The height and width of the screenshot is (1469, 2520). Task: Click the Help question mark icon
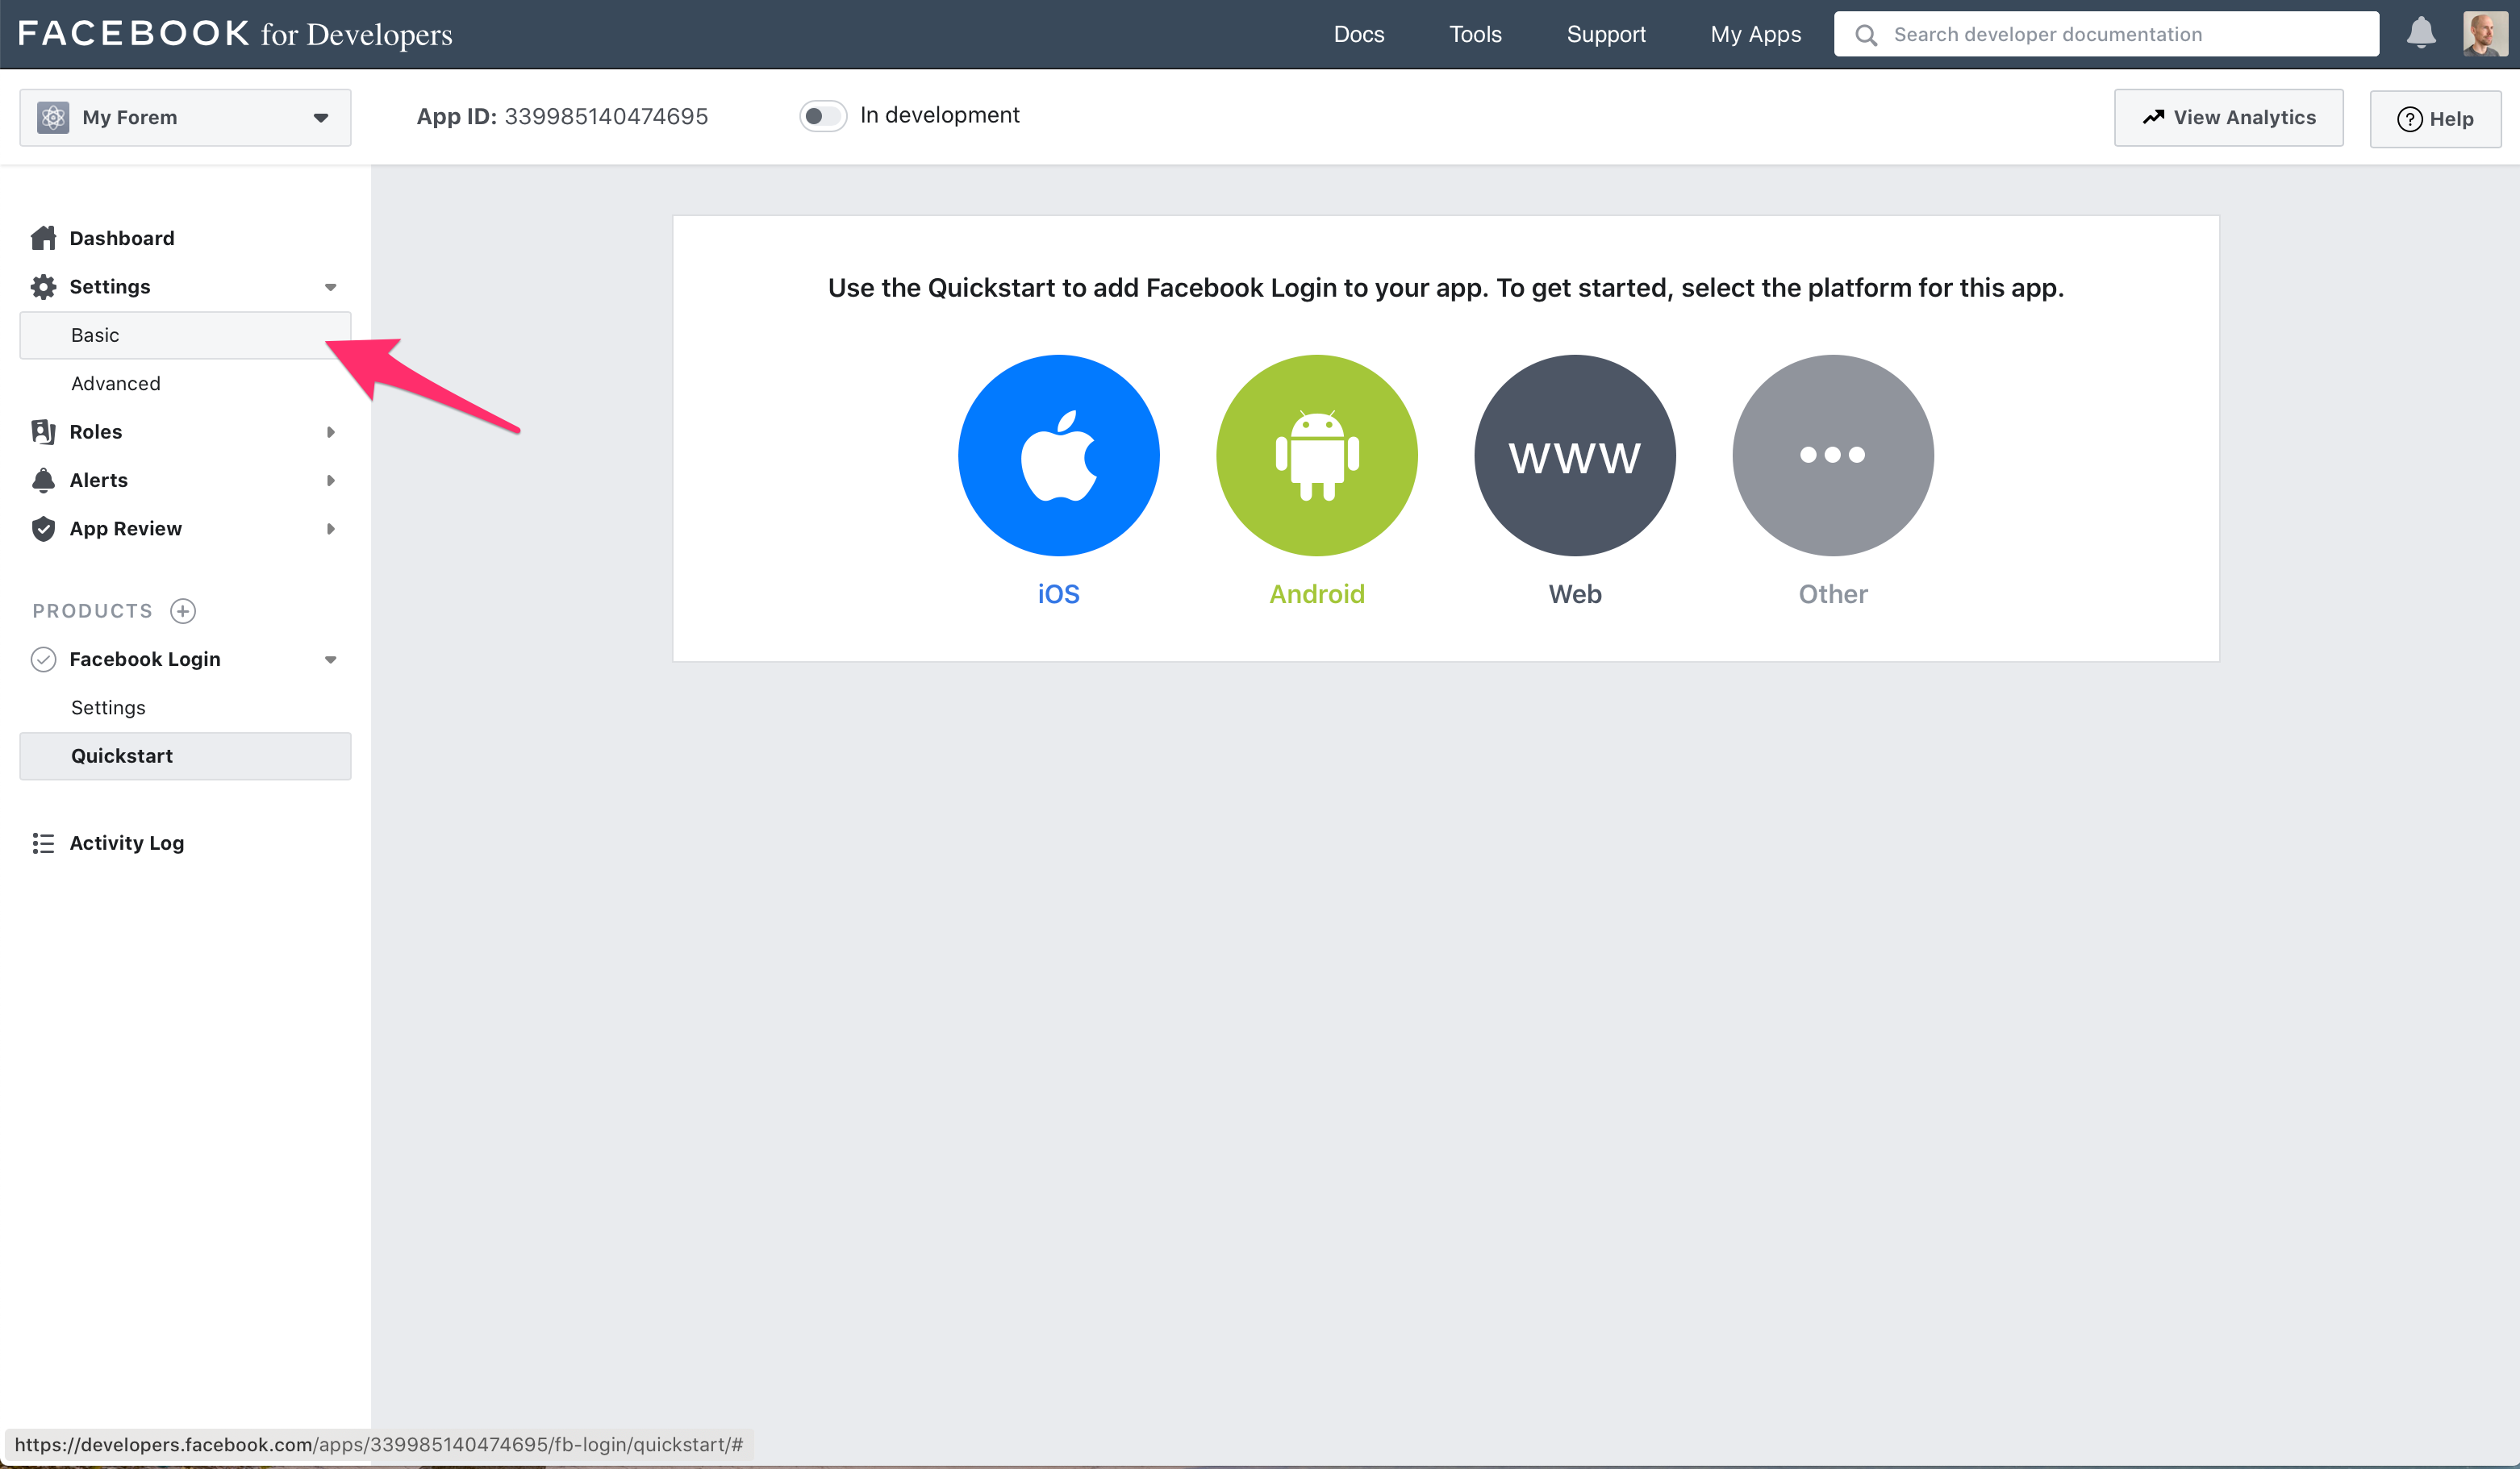[x=2410, y=119]
